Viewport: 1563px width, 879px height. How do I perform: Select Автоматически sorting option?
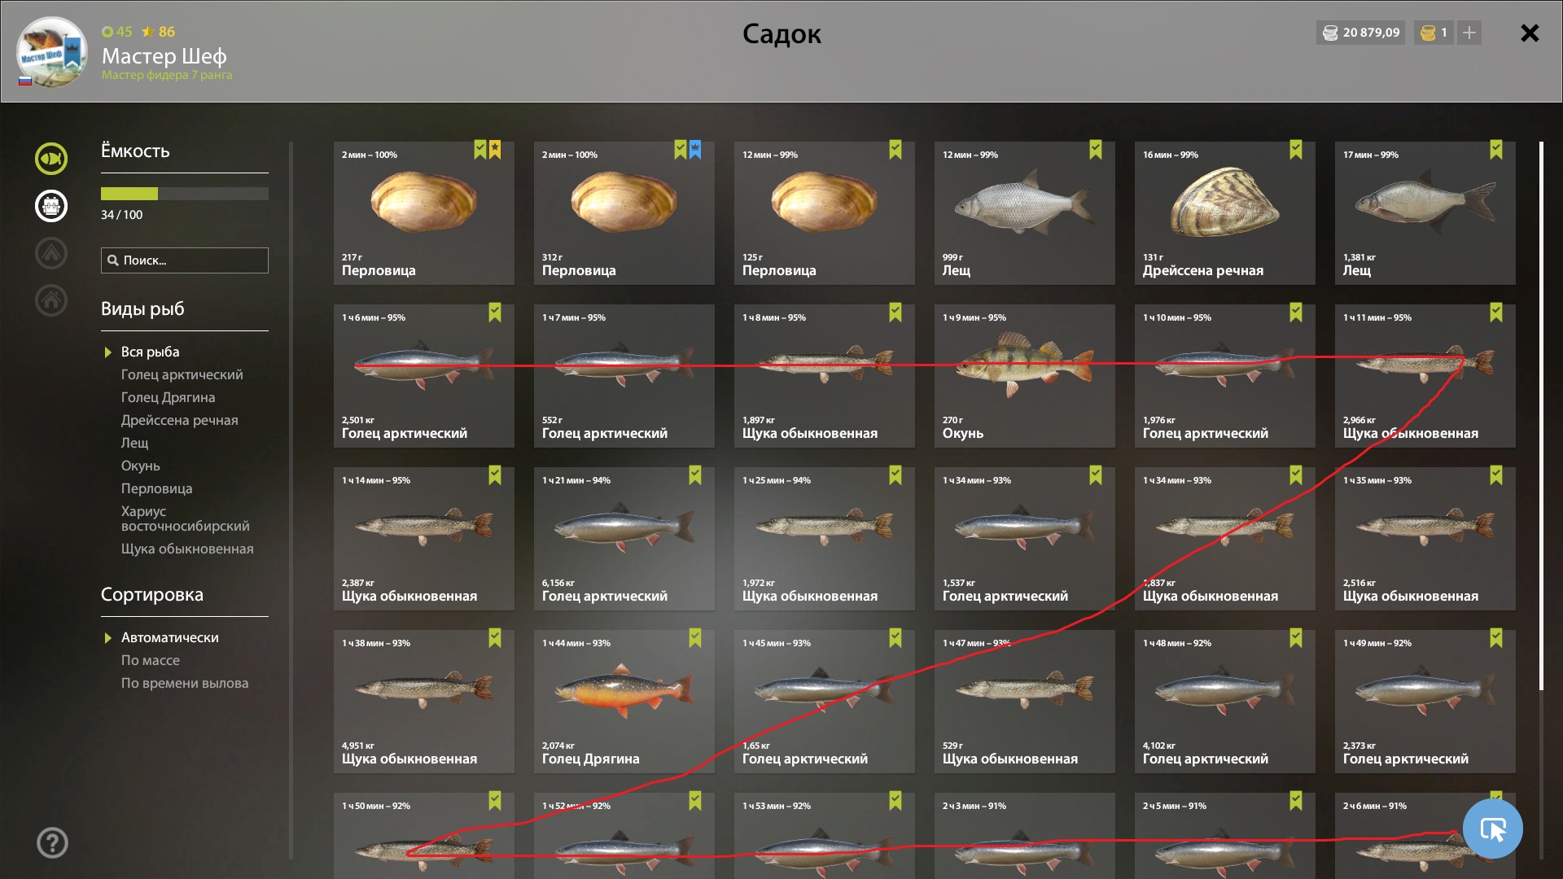(169, 637)
